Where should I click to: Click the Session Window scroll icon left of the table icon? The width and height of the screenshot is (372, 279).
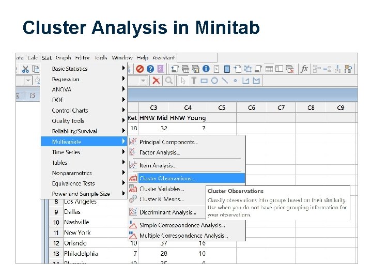click(x=258, y=69)
